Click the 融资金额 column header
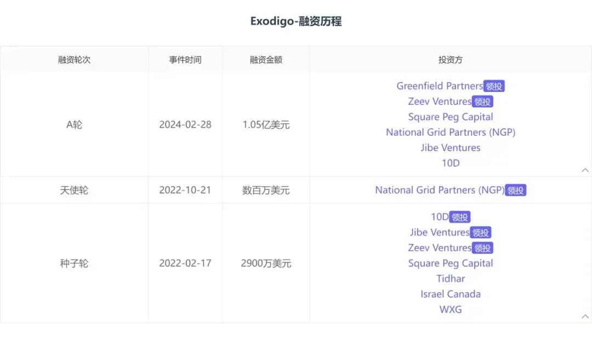This screenshot has width=592, height=338. (x=266, y=60)
